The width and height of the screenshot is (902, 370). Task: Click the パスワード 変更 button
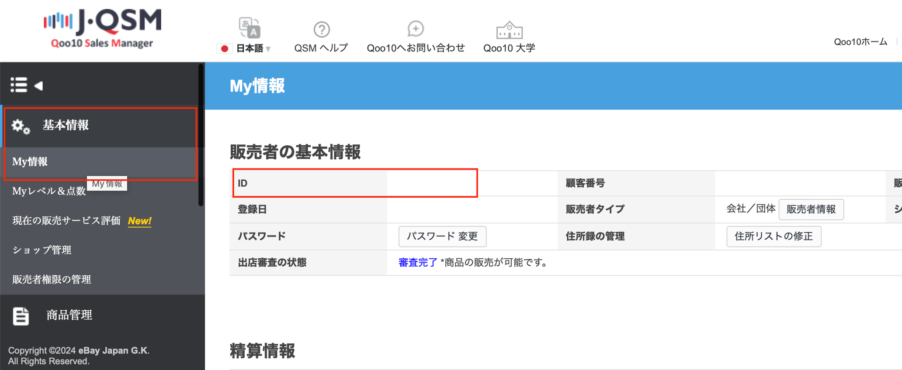point(442,236)
